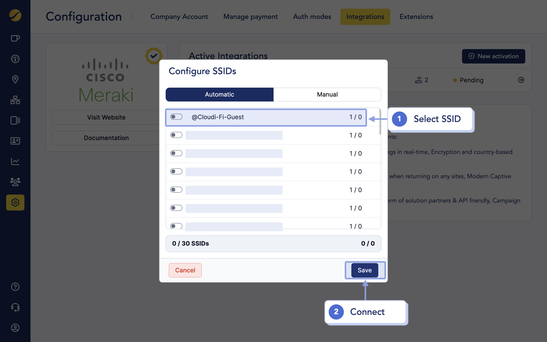Enable the @Cloudi-Fi-Guest SSID toggle
547x342 pixels.
pos(176,117)
